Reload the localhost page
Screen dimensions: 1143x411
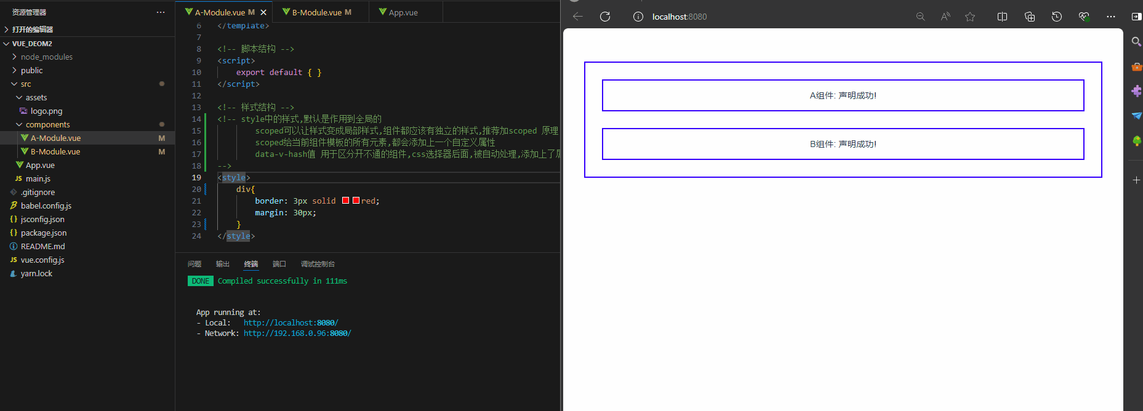tap(605, 17)
